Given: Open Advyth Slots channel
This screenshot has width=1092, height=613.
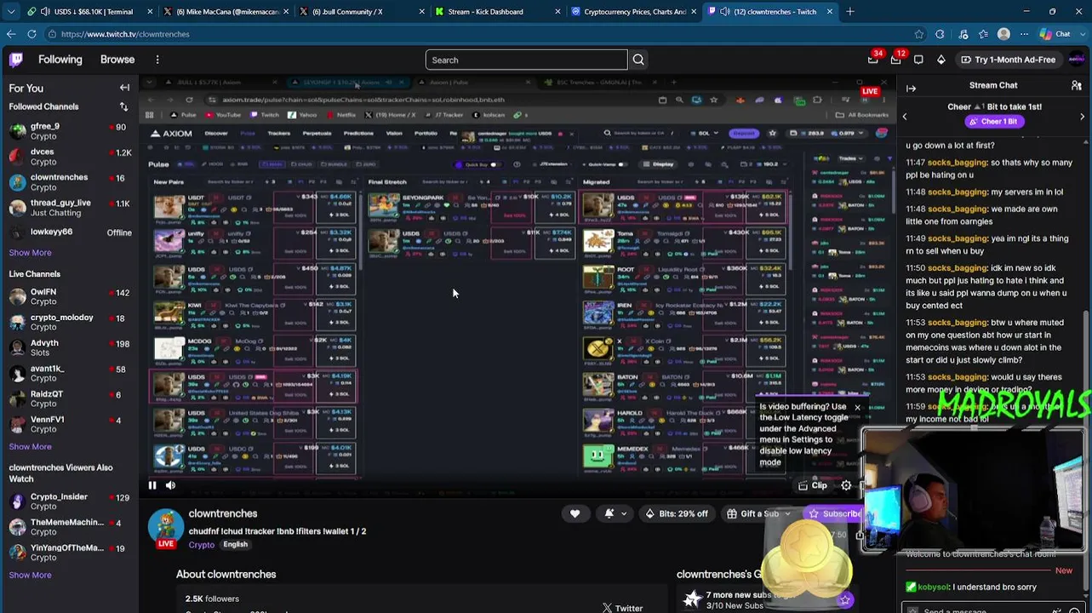Looking at the screenshot, I should tap(70, 348).
